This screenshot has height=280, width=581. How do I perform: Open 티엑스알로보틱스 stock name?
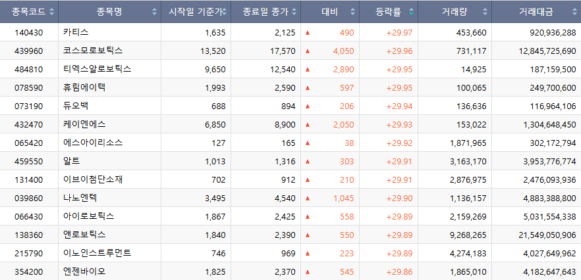coord(97,69)
